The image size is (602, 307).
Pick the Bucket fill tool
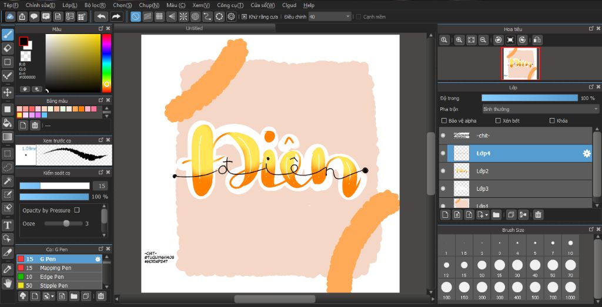point(7,123)
